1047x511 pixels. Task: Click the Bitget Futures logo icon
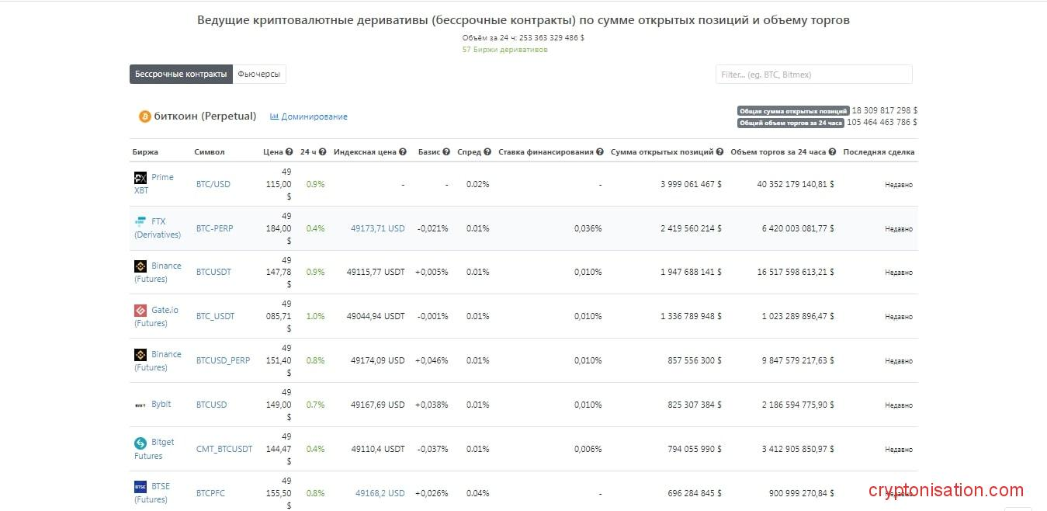point(140,443)
